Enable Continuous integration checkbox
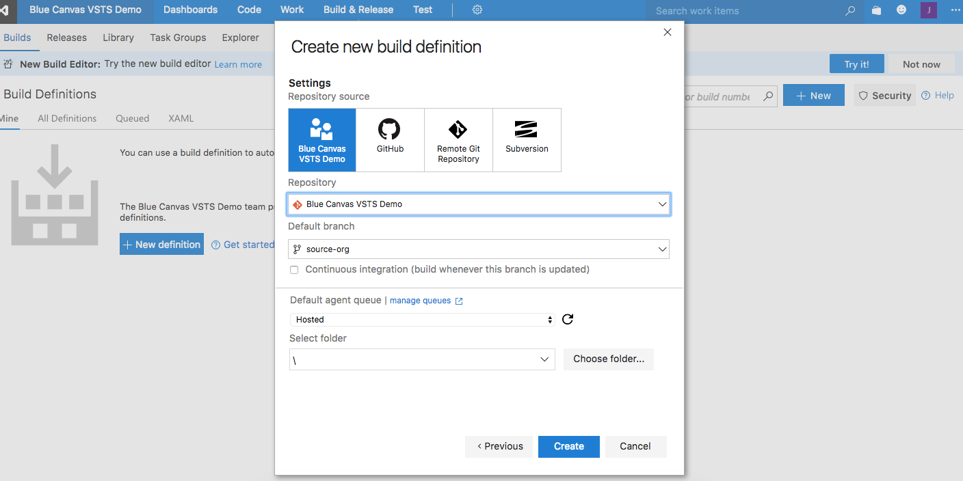 point(294,270)
